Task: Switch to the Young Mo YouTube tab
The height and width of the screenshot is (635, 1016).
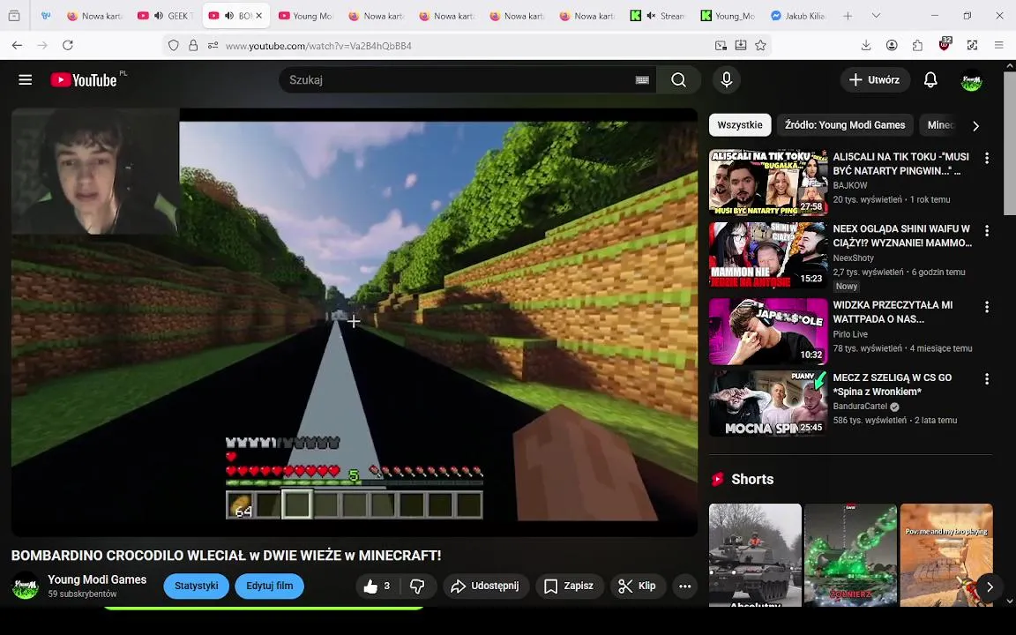Action: pyautogui.click(x=305, y=16)
